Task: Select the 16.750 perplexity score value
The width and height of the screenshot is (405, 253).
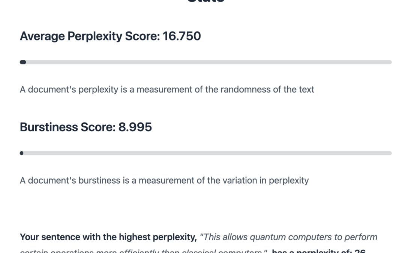Action: [182, 36]
